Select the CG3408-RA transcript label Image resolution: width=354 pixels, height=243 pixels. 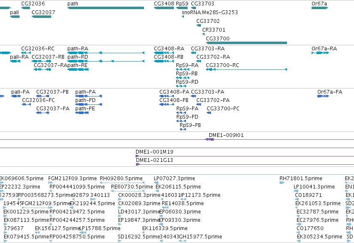[x=169, y=49]
